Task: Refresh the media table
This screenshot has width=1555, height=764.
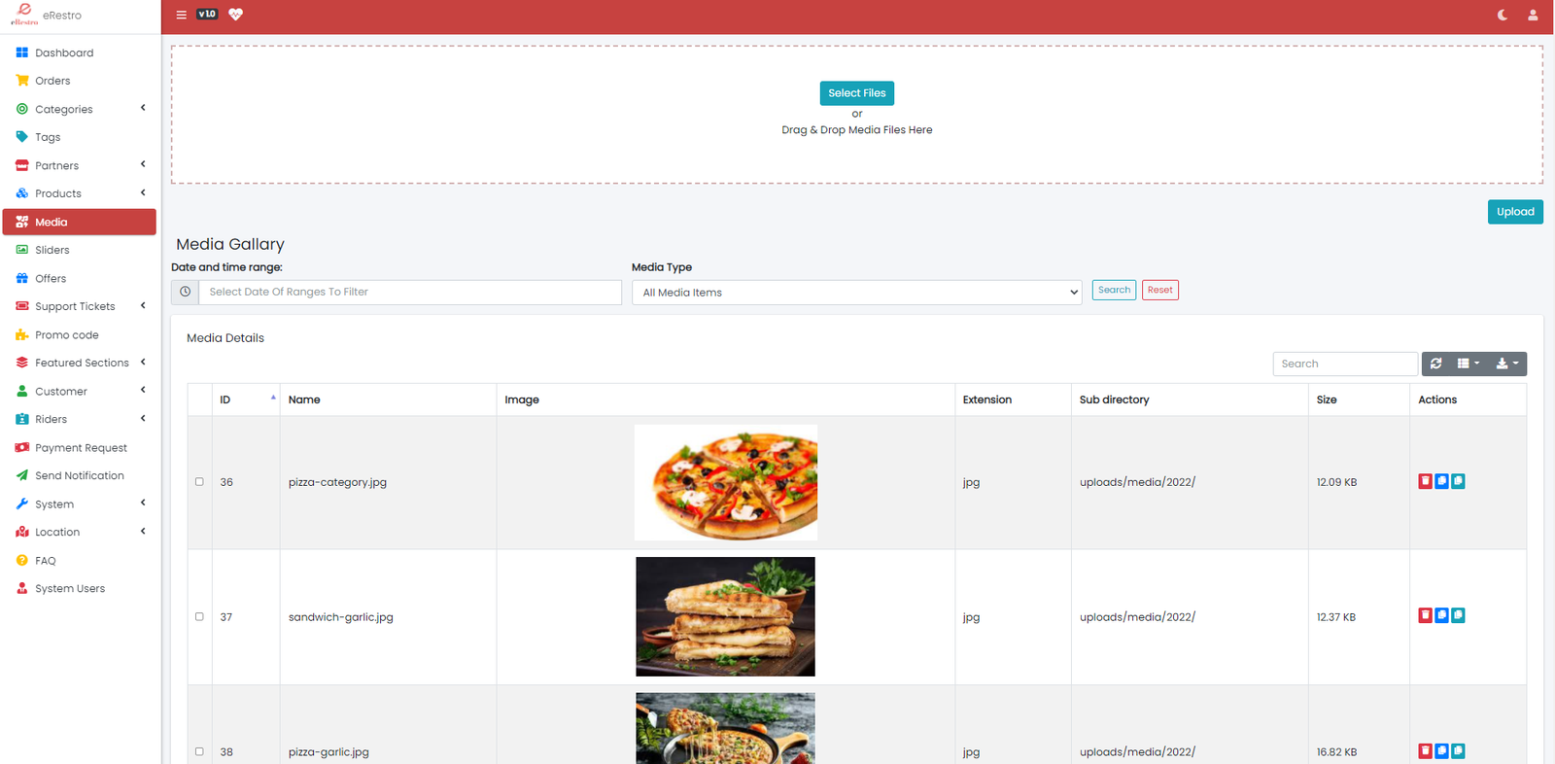Action: (1435, 364)
